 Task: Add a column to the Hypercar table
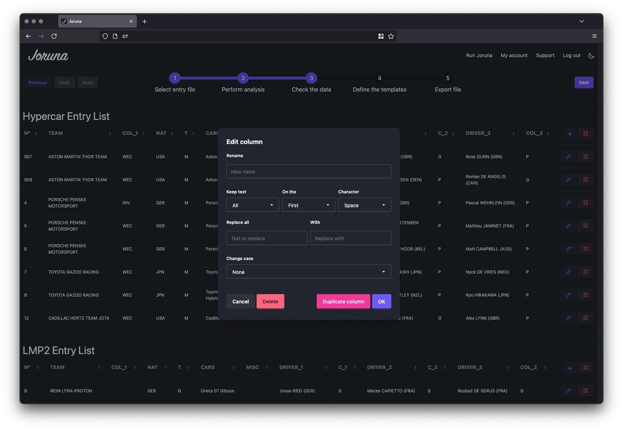(x=569, y=133)
